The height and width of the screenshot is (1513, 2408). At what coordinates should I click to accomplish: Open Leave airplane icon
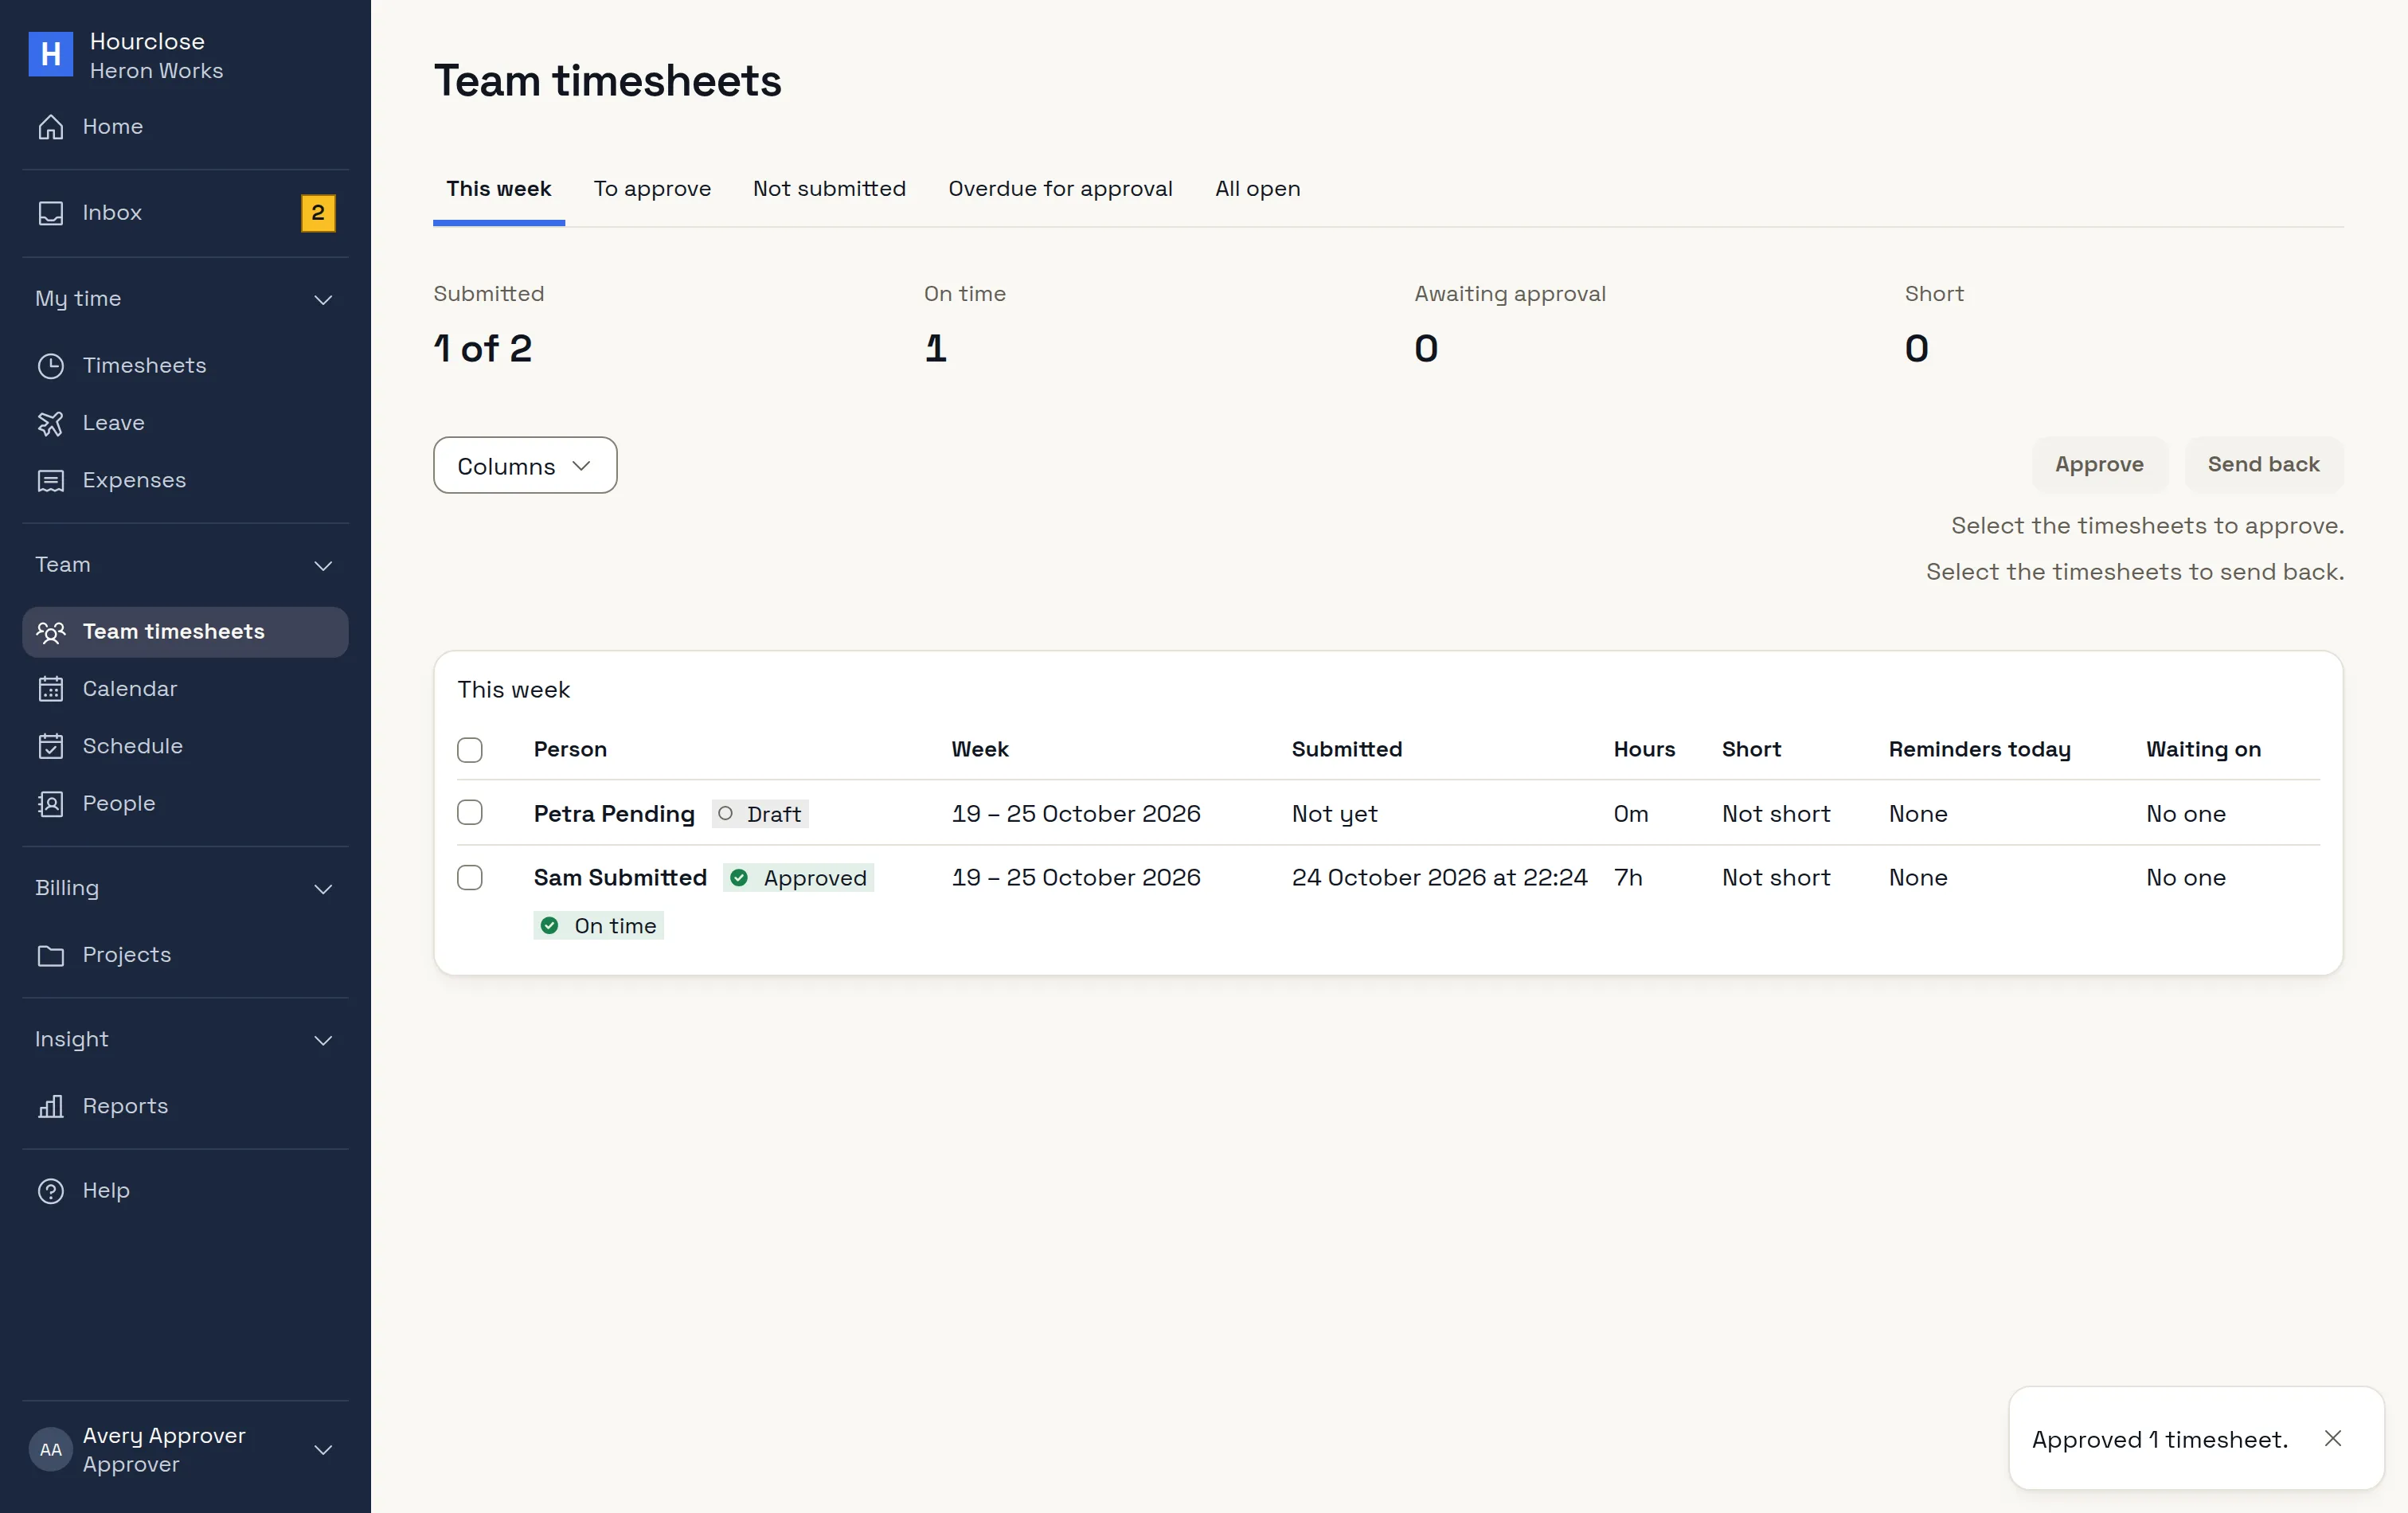click(50, 423)
